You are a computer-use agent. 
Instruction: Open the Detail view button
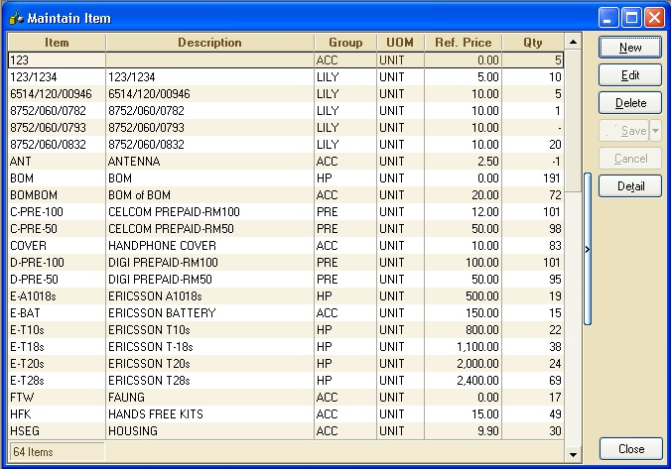click(x=630, y=186)
